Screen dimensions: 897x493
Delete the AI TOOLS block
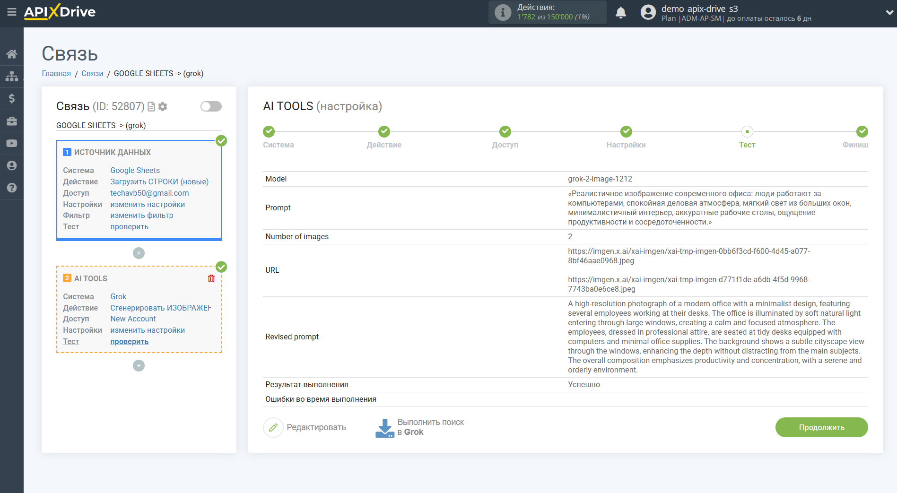(x=211, y=278)
